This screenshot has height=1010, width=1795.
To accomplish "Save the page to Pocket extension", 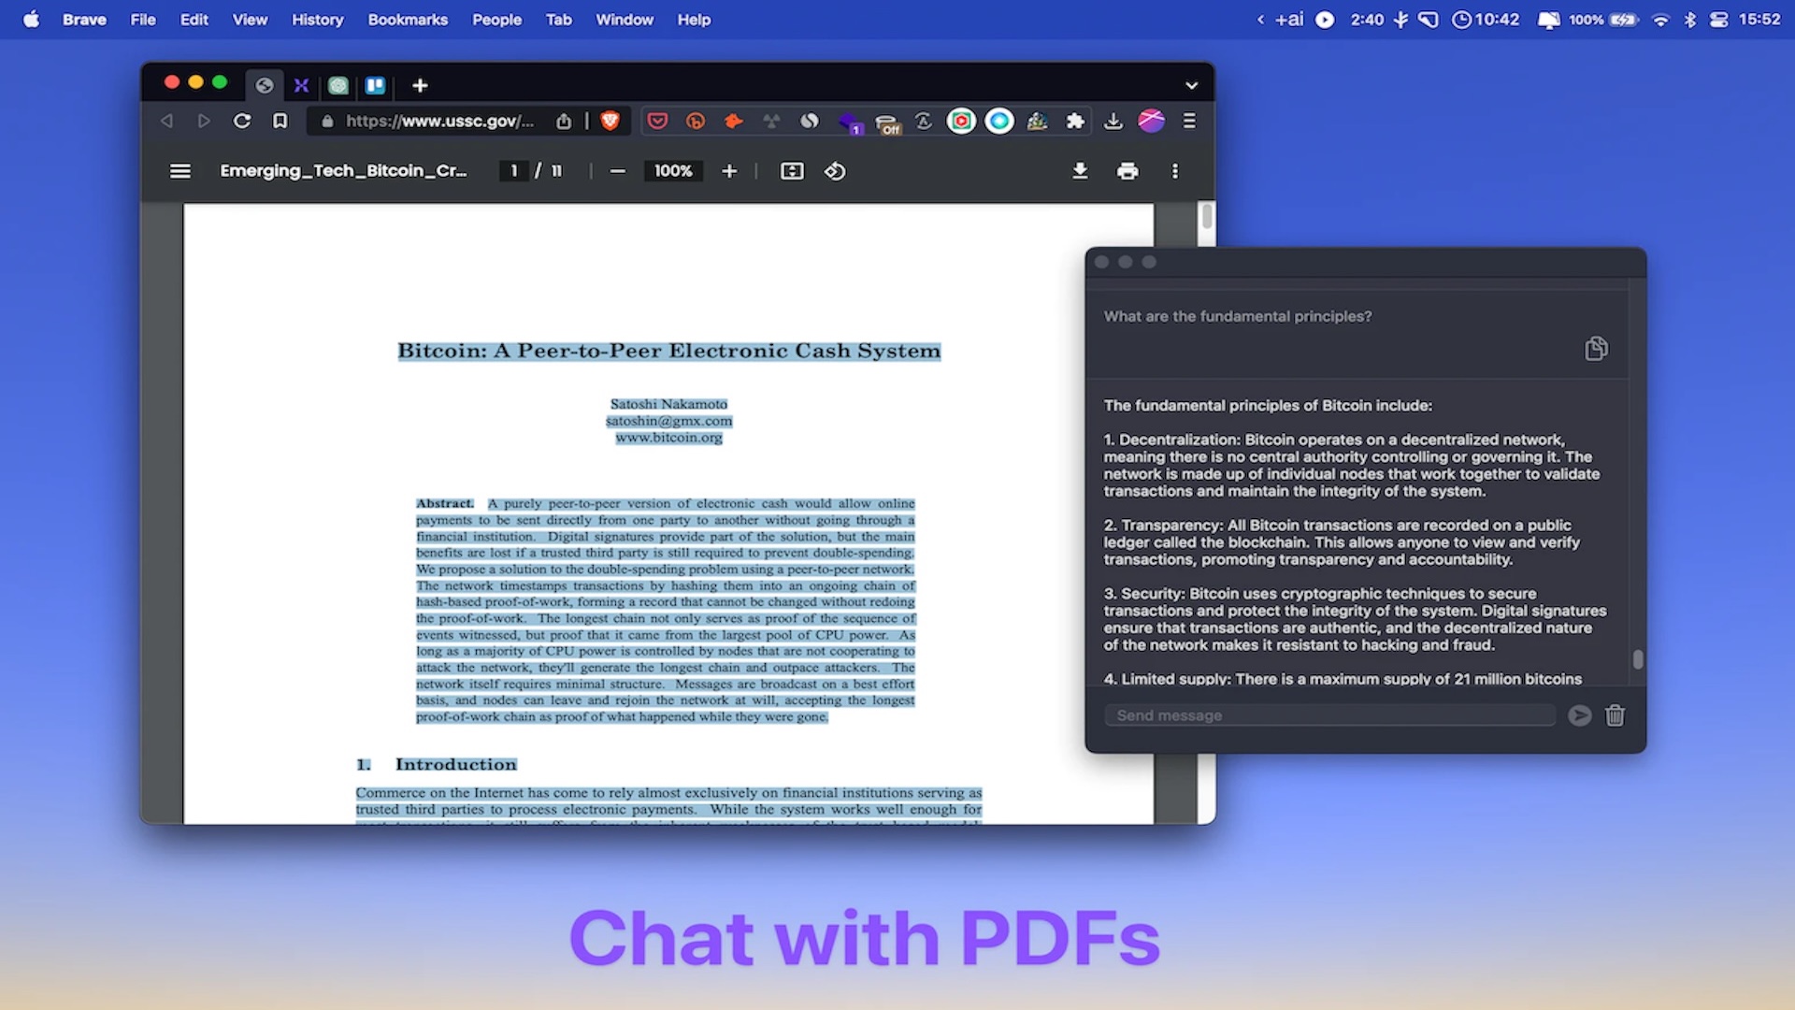I will pyautogui.click(x=658, y=121).
